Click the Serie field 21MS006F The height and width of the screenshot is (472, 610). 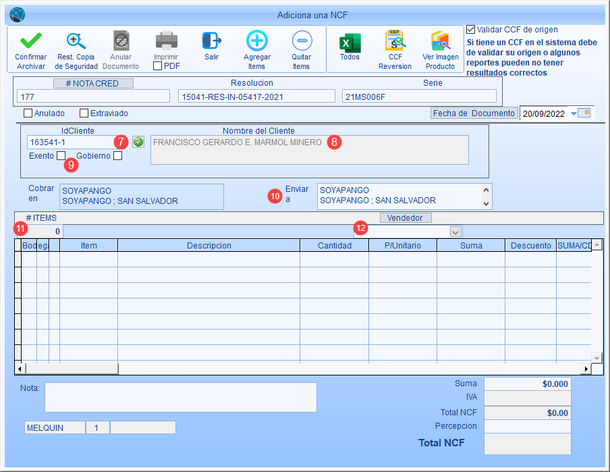420,97
